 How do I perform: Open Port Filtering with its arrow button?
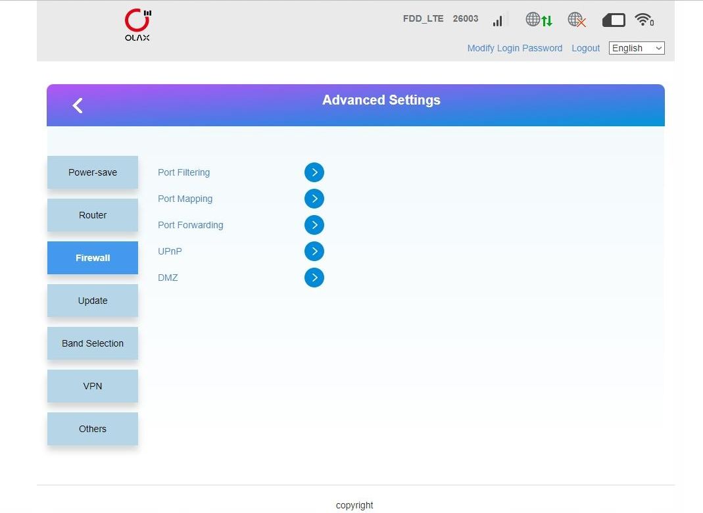(x=314, y=172)
